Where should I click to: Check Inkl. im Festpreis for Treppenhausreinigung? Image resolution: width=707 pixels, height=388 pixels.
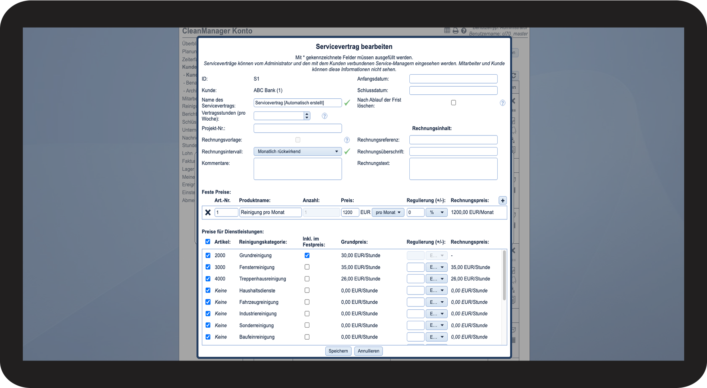(307, 279)
